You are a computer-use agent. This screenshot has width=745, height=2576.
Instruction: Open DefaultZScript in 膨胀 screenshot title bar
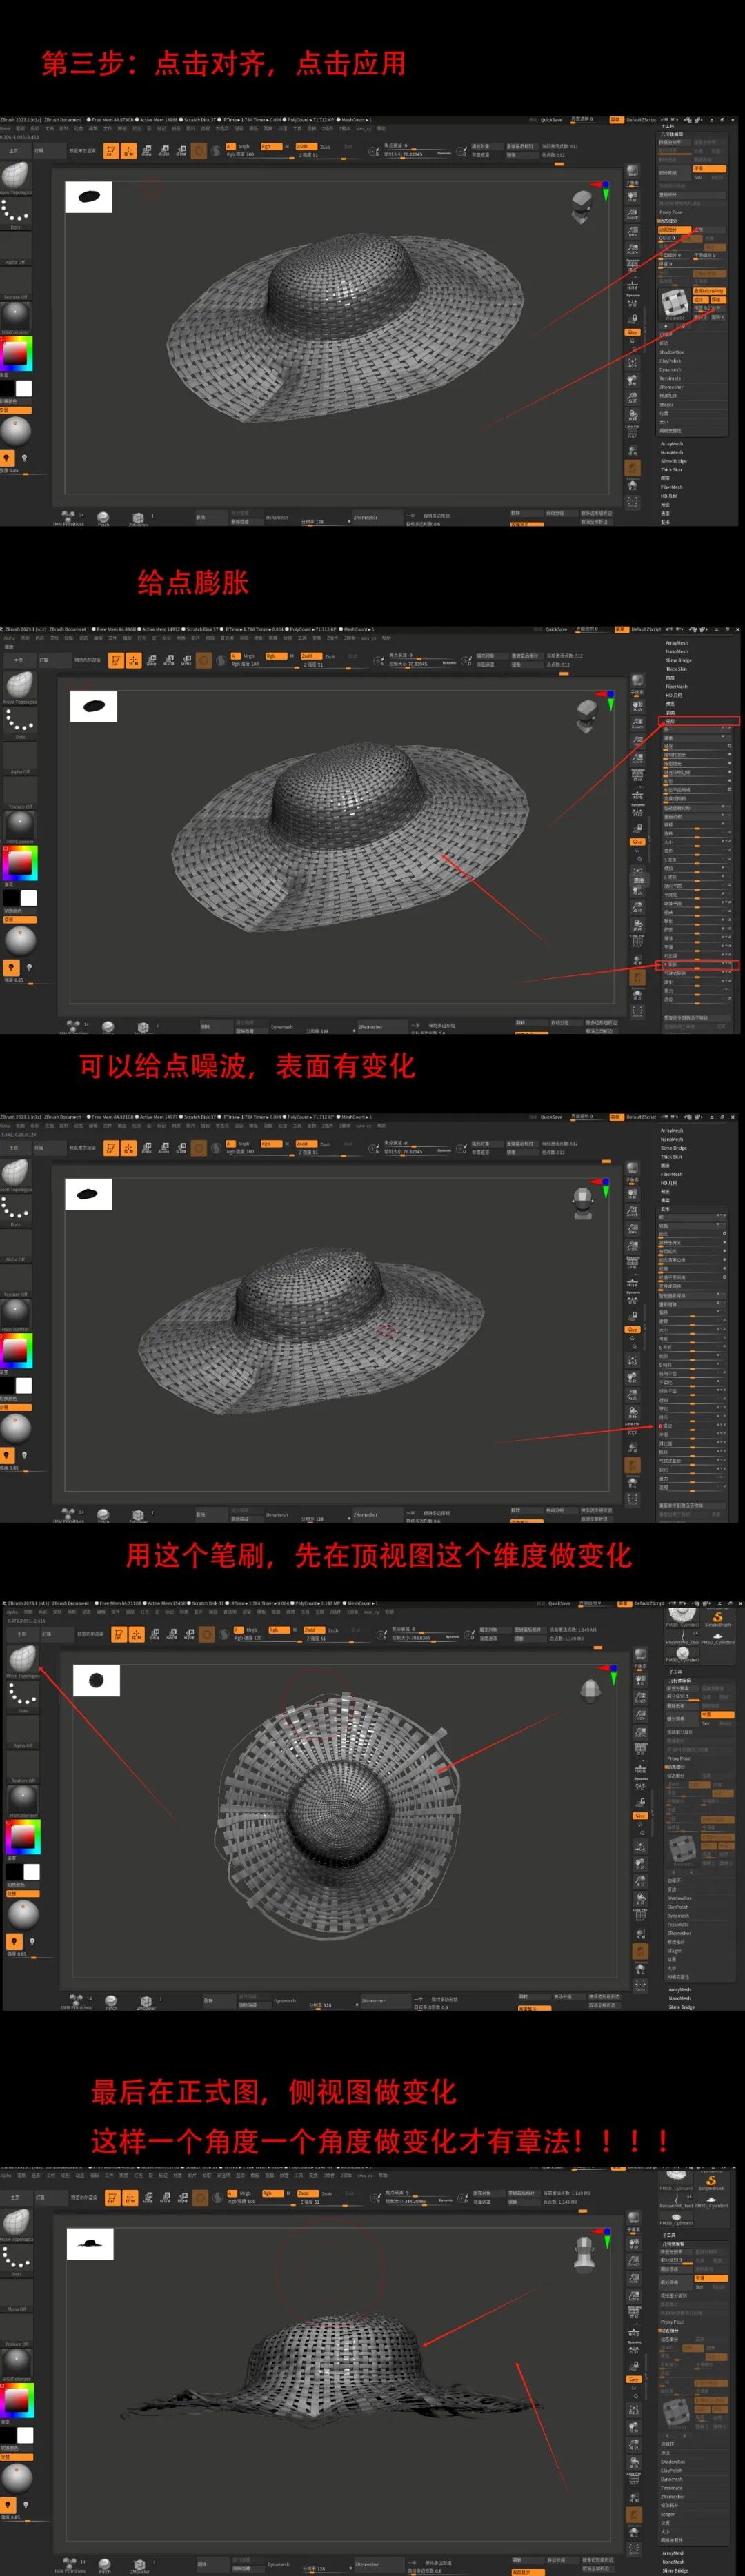tap(646, 629)
